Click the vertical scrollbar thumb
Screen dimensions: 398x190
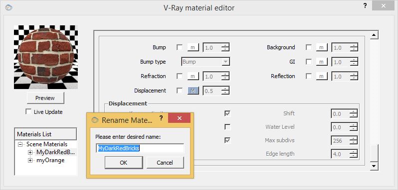tap(374, 153)
